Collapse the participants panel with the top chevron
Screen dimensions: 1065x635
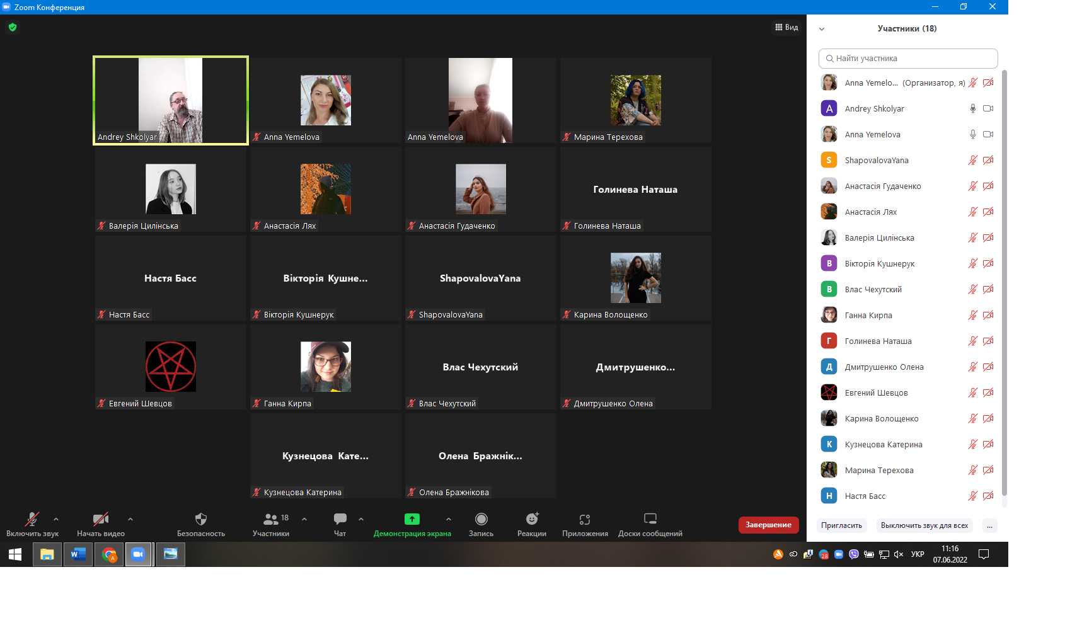[822, 29]
